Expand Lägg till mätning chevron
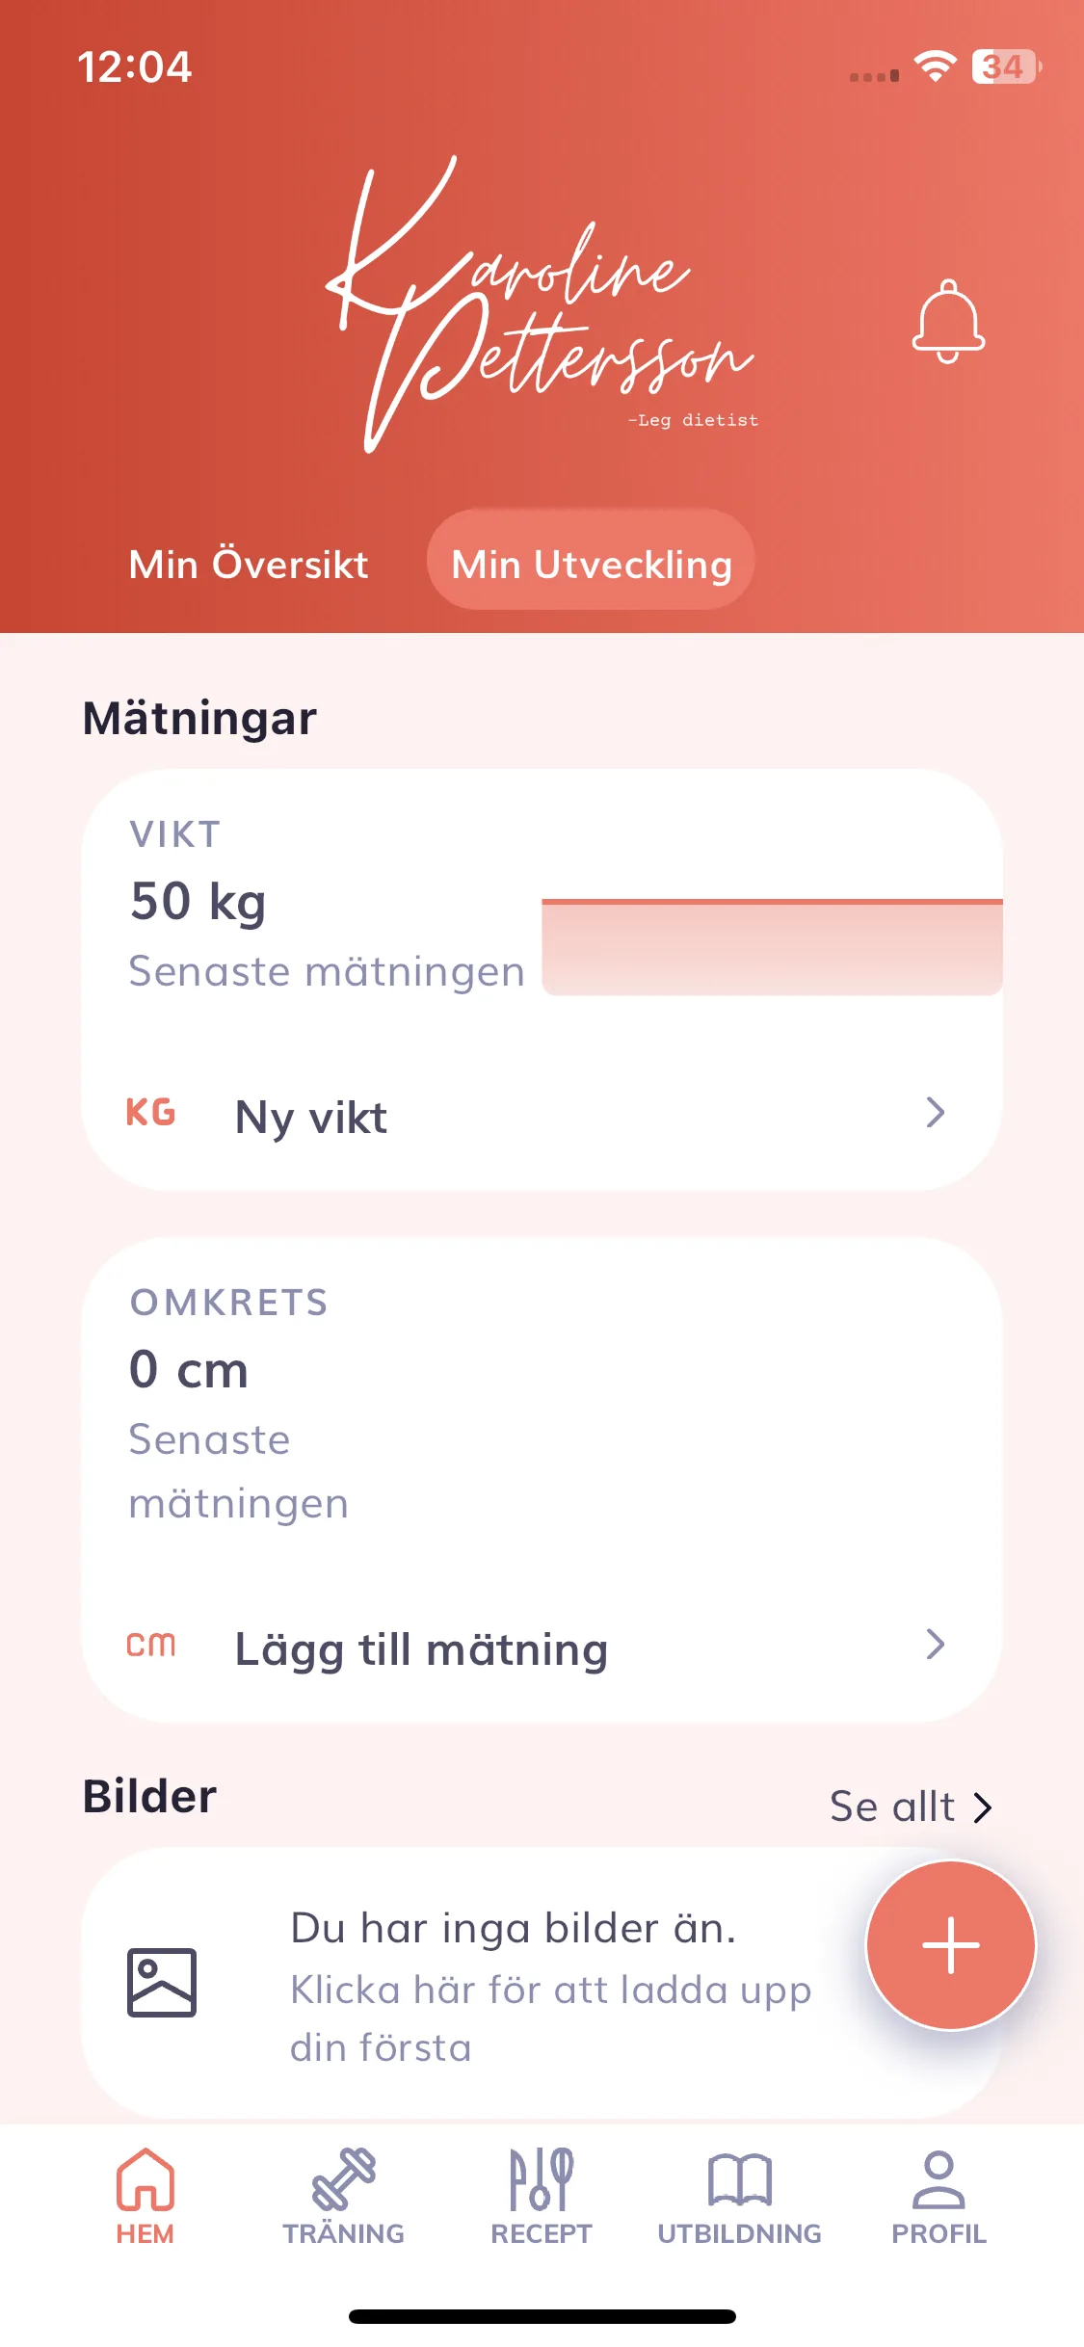This screenshot has height=2347, width=1084. click(x=936, y=1645)
